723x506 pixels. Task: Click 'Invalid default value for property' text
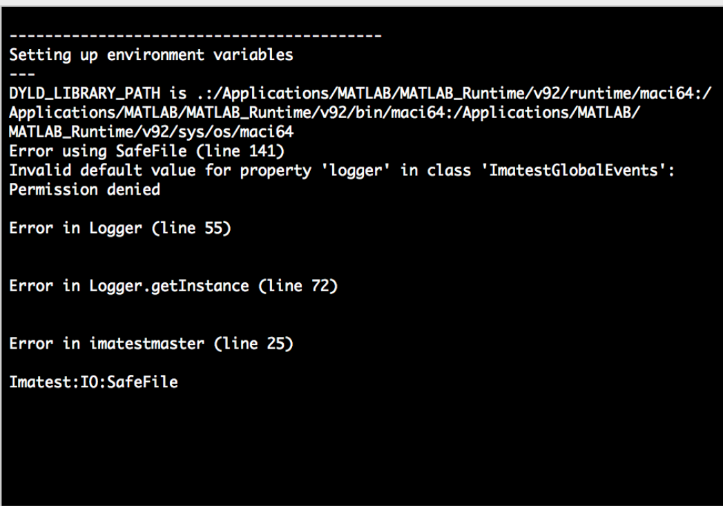pos(160,171)
